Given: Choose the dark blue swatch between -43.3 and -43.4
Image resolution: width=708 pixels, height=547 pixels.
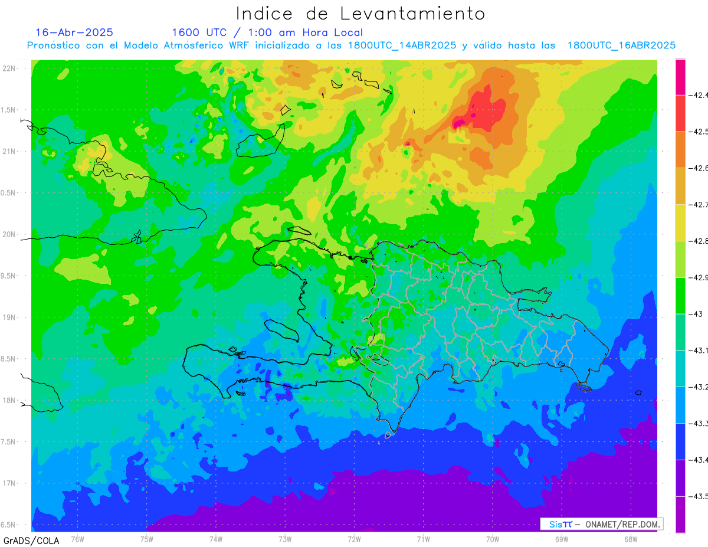Looking at the screenshot, I should point(680,442).
